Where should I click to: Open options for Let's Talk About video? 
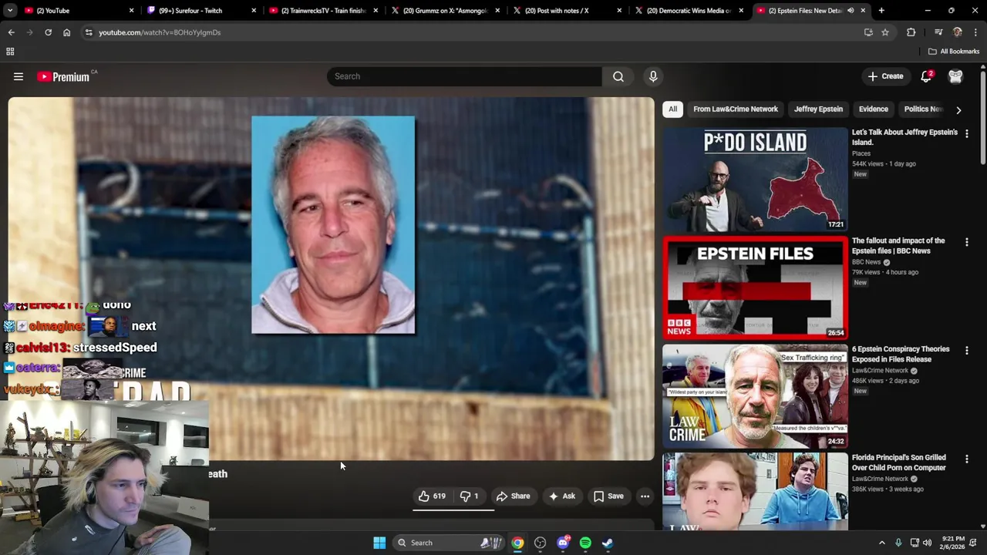[x=967, y=133]
